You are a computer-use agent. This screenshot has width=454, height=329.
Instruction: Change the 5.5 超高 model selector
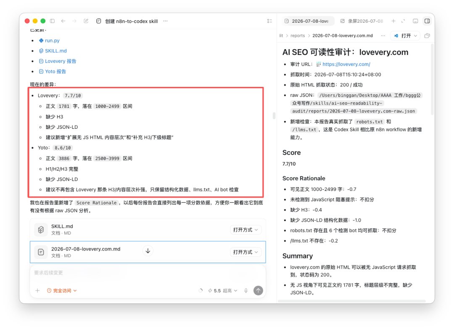223,290
